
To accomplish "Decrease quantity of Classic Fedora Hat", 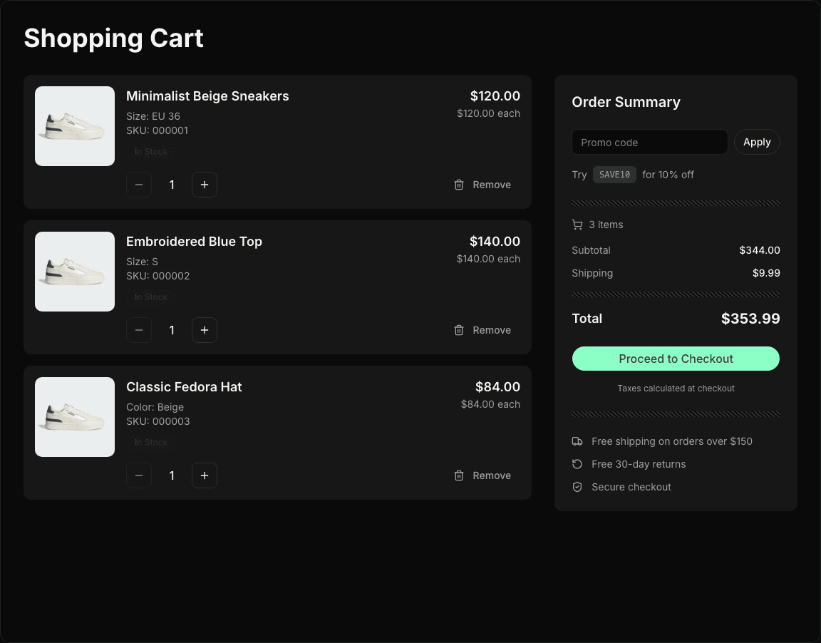I will [x=139, y=475].
